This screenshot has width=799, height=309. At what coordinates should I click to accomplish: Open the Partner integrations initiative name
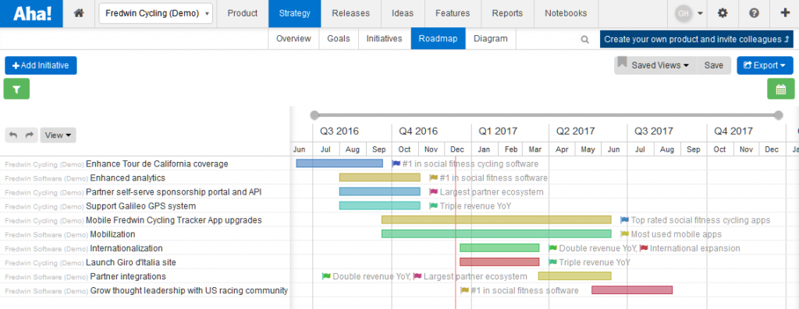[128, 276]
